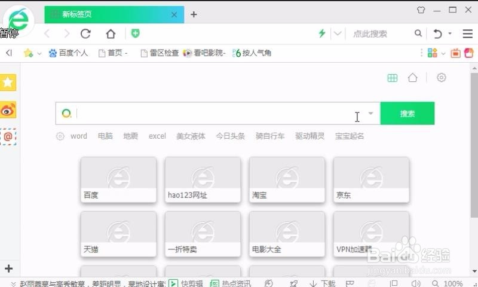478x287 pixels.
Task: Open the 百度个人 bookmark
Action: coord(68,53)
